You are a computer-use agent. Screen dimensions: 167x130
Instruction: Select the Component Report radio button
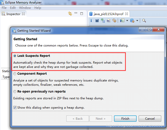[x=15, y=74]
